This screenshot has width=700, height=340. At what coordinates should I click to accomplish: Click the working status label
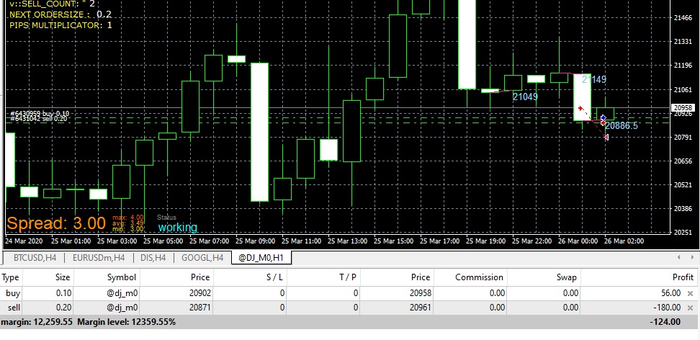click(178, 228)
